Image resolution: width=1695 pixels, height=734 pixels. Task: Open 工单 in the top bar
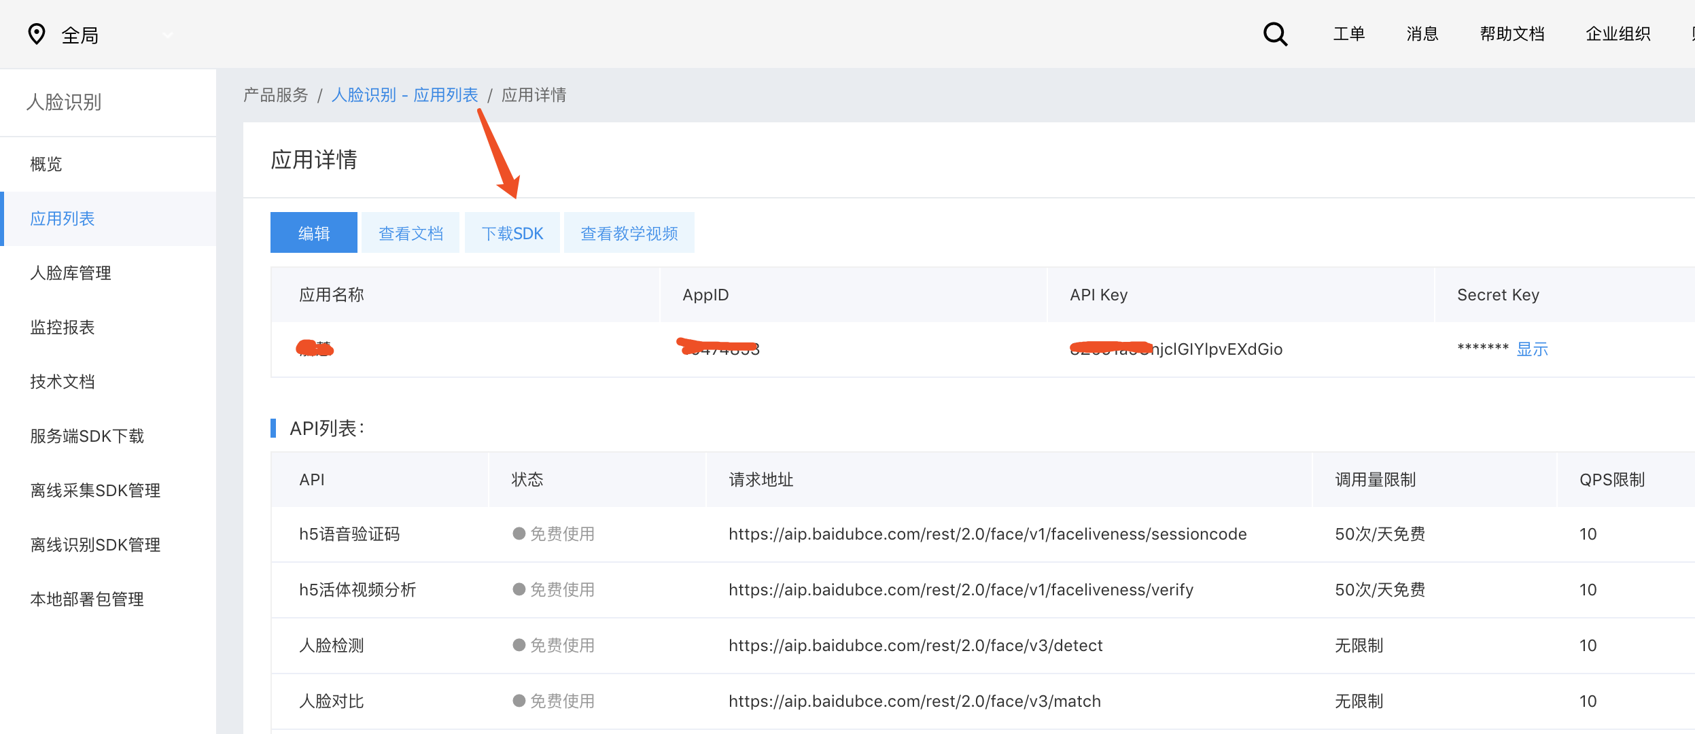[x=1348, y=34]
